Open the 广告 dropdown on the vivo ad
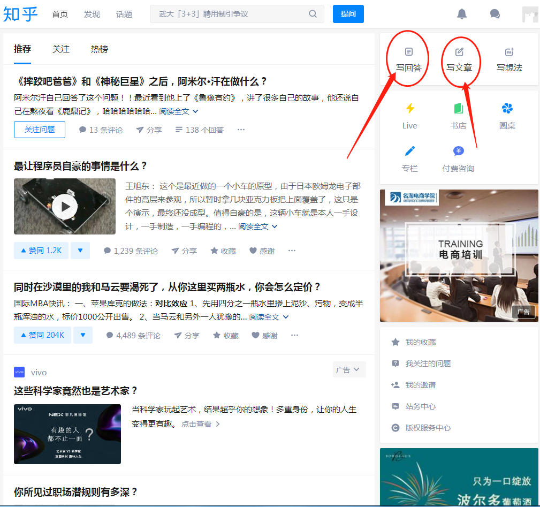 pyautogui.click(x=349, y=369)
